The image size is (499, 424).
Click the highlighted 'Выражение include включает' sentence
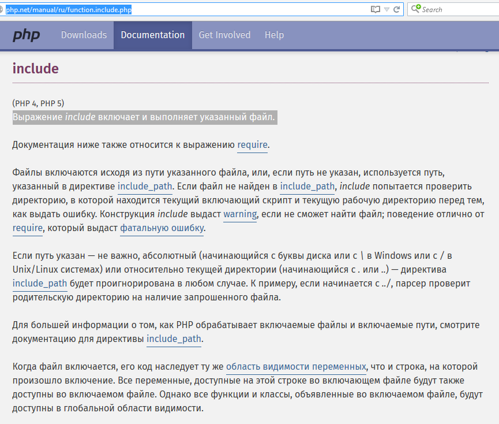(x=145, y=117)
